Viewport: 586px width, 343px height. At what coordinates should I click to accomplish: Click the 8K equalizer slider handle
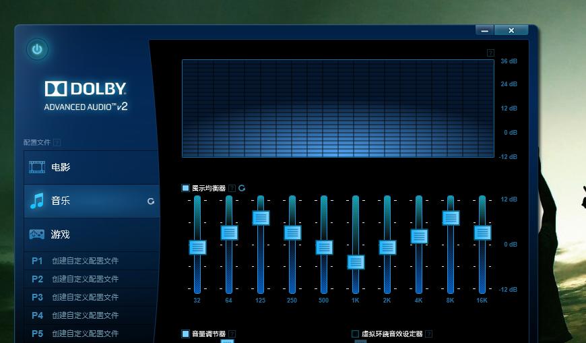point(451,218)
